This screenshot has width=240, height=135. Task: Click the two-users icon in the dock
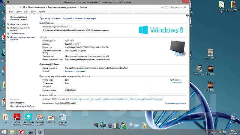coord(123,125)
